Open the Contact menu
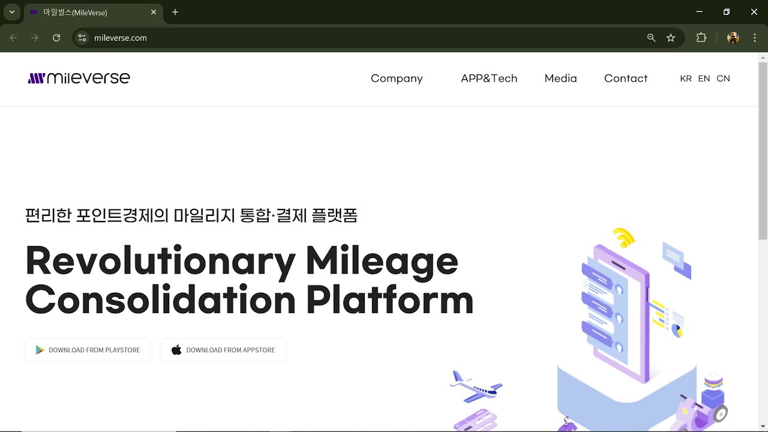The width and height of the screenshot is (768, 432). pos(626,79)
